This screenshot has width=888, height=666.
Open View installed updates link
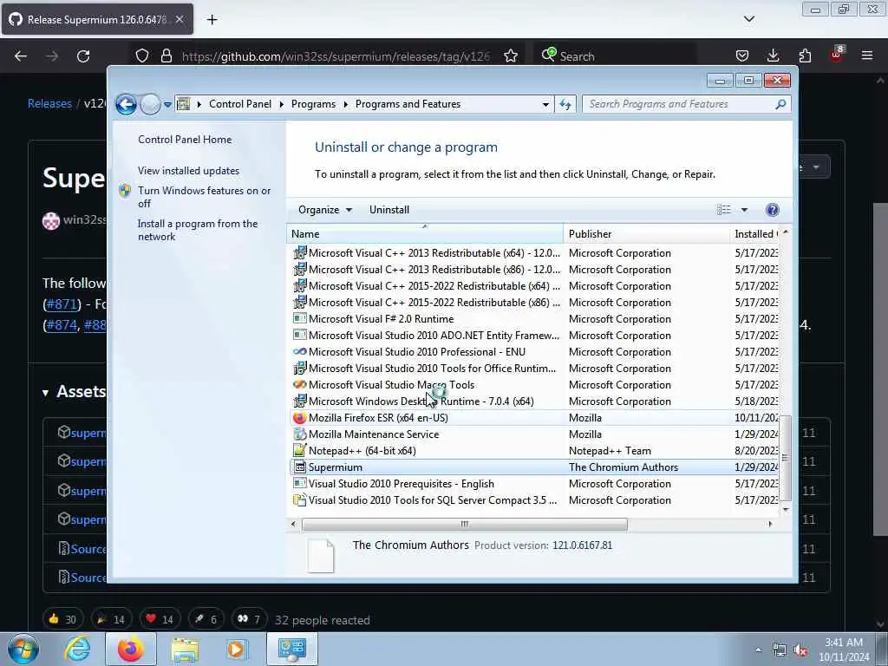(188, 171)
